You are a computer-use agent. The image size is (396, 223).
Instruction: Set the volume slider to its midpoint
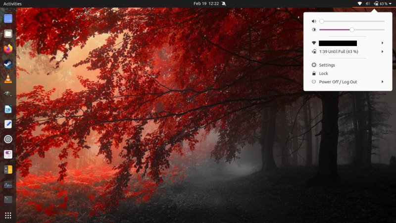(352, 21)
